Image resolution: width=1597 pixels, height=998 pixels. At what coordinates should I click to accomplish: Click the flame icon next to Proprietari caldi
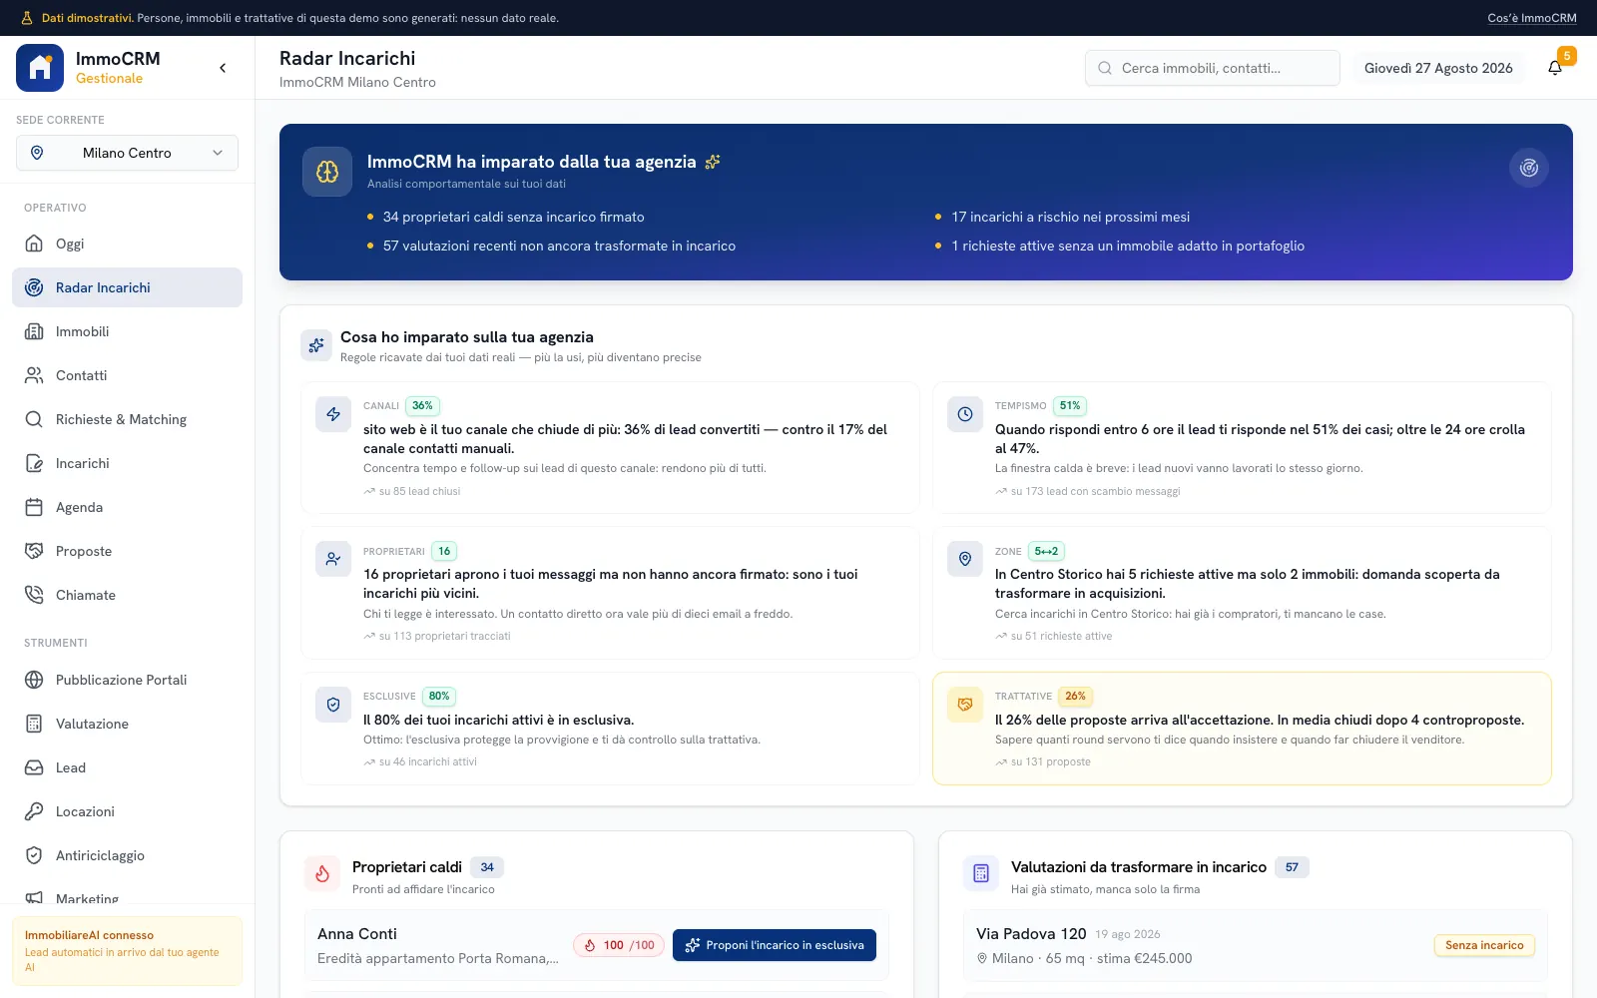coord(322,874)
